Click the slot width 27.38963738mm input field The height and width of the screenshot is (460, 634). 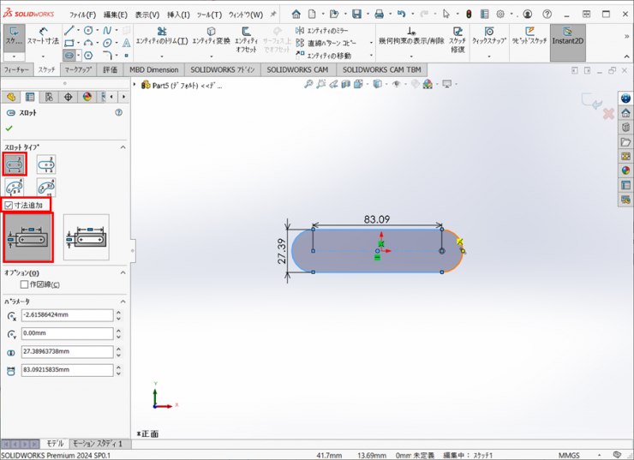pyautogui.click(x=67, y=352)
